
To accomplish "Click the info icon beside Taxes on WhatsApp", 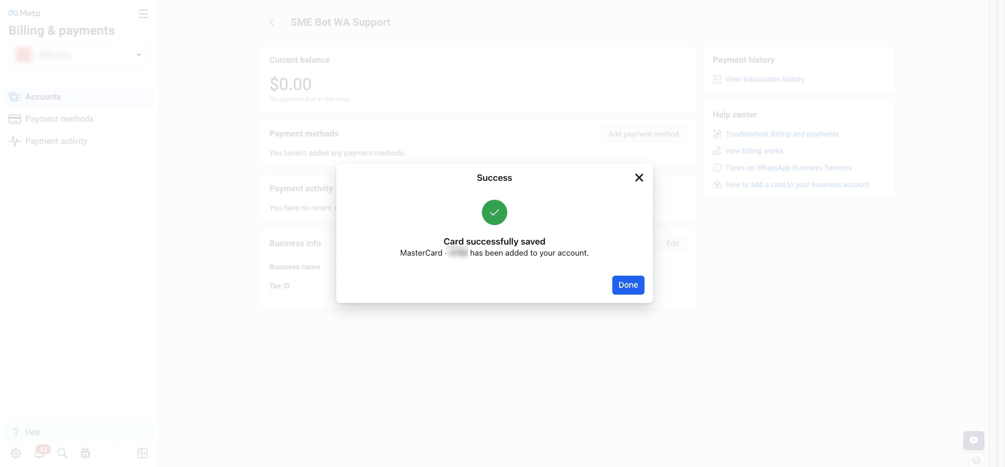I will pos(717,168).
